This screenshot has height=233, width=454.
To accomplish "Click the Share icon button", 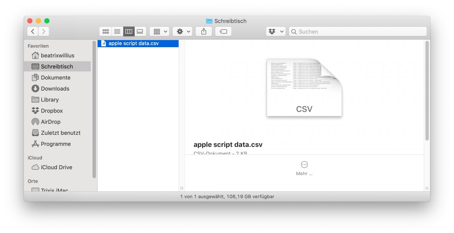I will (204, 32).
